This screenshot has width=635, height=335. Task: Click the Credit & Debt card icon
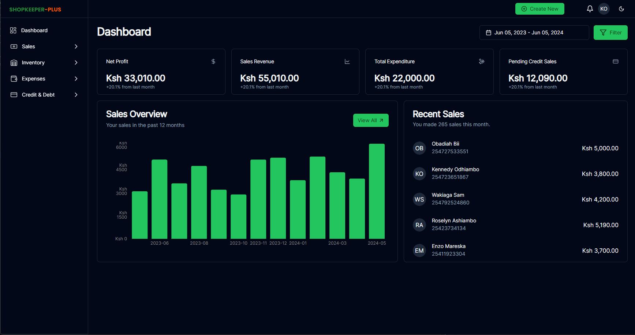pos(14,95)
